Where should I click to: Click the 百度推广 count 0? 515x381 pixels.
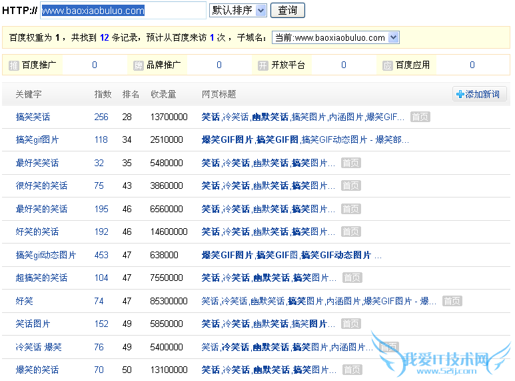pos(95,65)
